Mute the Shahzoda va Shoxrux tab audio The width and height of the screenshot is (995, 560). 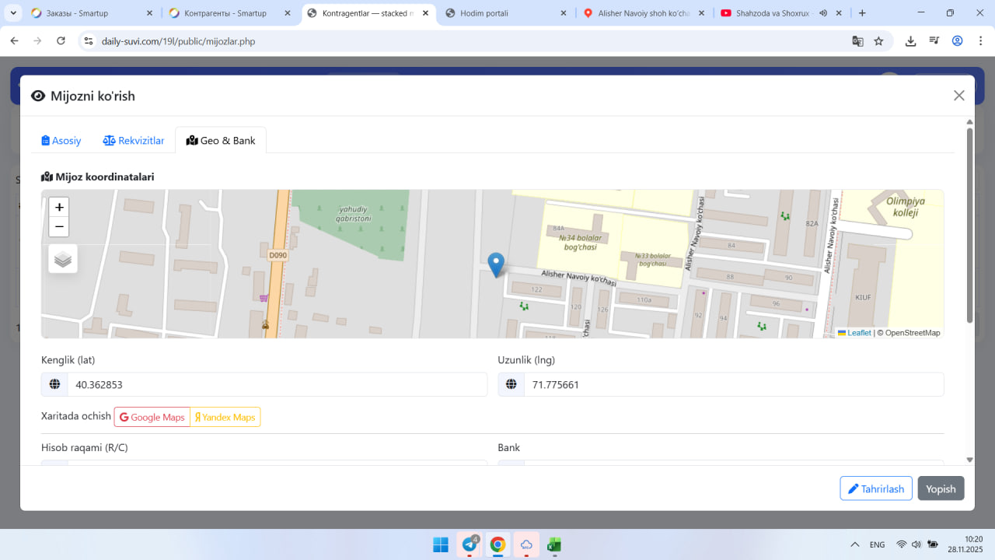click(x=822, y=13)
